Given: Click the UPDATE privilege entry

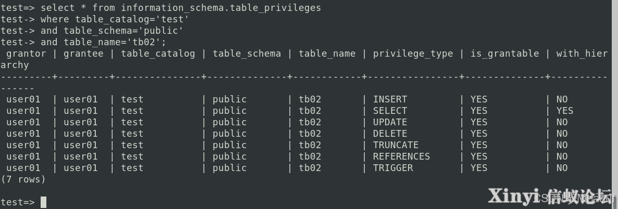Looking at the screenshot, I should pos(390,122).
